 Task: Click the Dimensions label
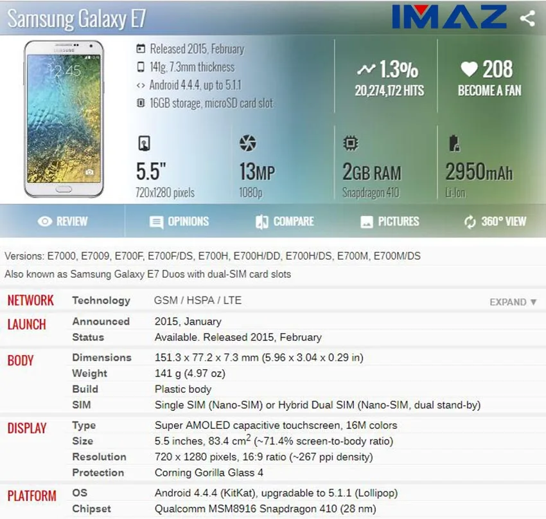(x=101, y=358)
